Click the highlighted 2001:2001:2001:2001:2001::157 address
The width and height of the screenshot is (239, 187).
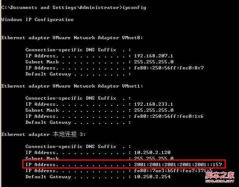click(x=178, y=165)
